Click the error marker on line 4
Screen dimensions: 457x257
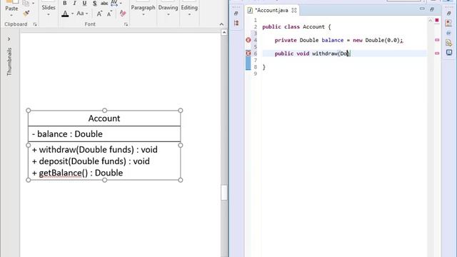[x=248, y=40]
